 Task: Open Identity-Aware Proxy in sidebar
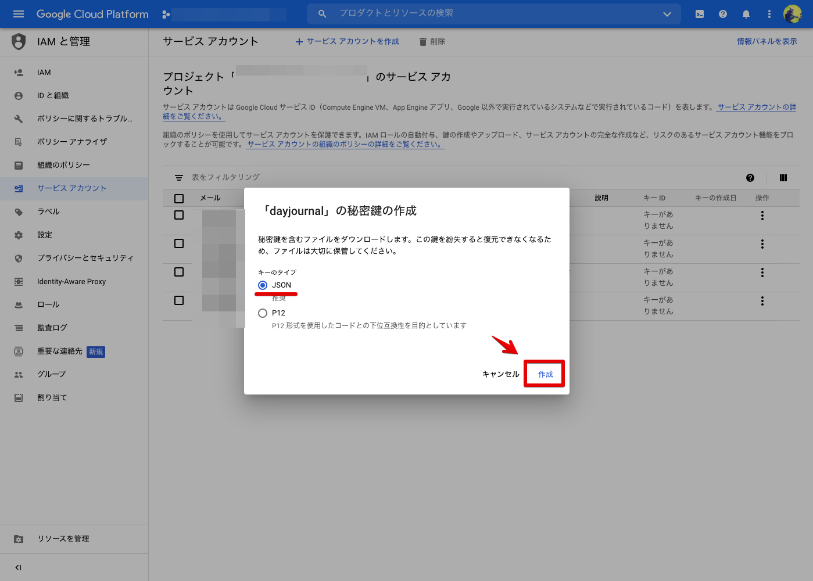tap(71, 282)
